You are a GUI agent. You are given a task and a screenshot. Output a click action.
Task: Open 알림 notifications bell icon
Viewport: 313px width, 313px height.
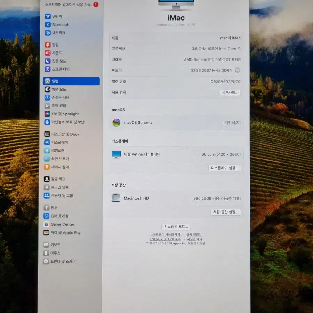click(48, 45)
